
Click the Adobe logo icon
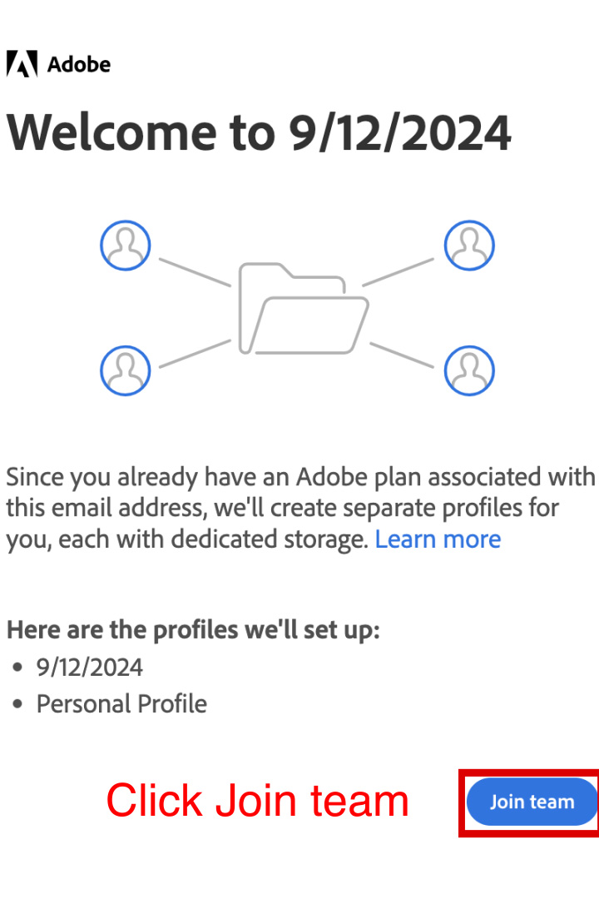click(x=22, y=64)
